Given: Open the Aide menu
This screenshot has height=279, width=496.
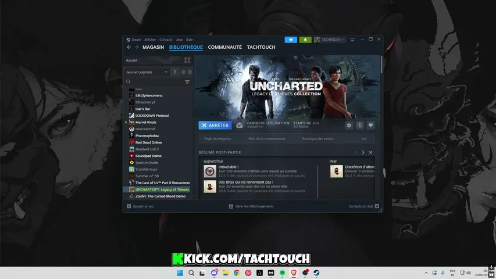Looking at the screenshot, I should (x=189, y=40).
